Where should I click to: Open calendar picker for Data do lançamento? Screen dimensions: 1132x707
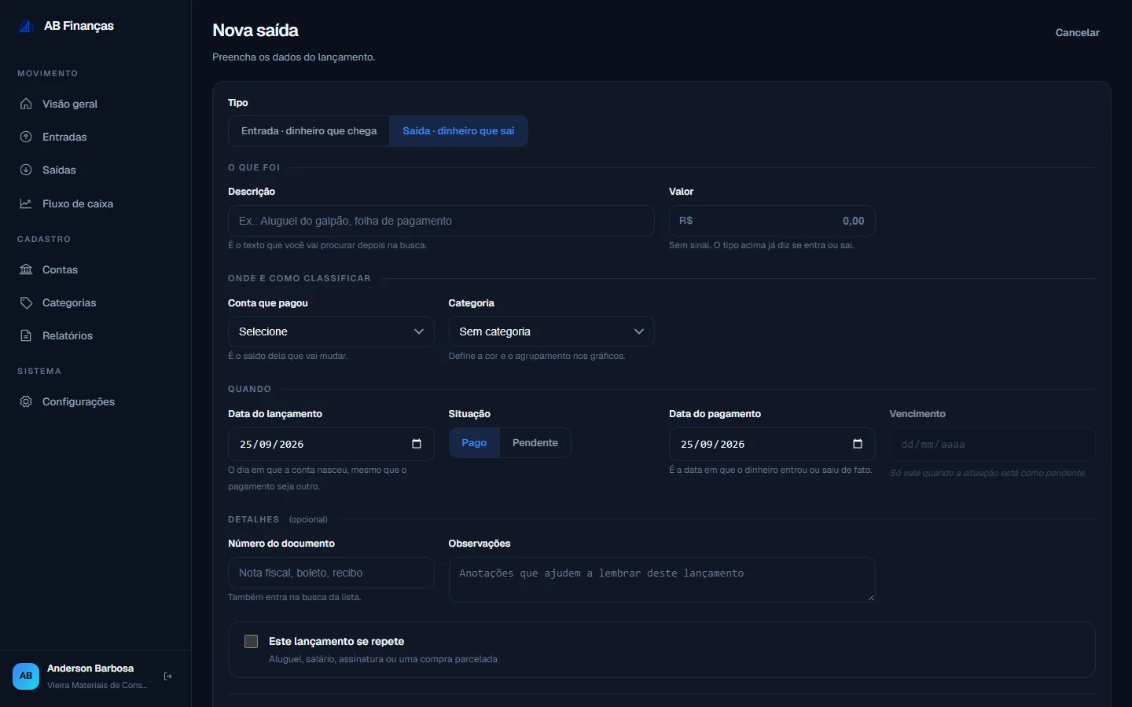417,444
